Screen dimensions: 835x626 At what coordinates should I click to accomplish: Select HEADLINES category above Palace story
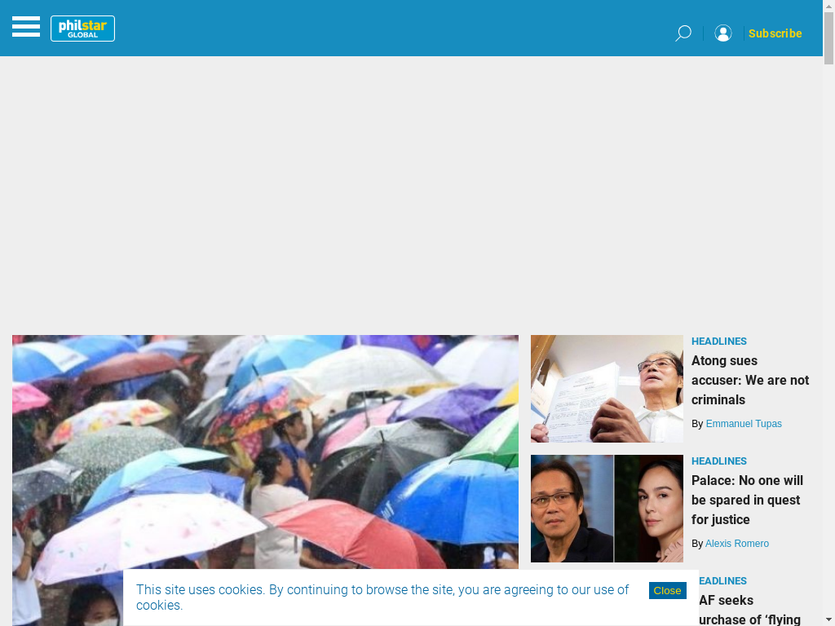[x=719, y=461]
